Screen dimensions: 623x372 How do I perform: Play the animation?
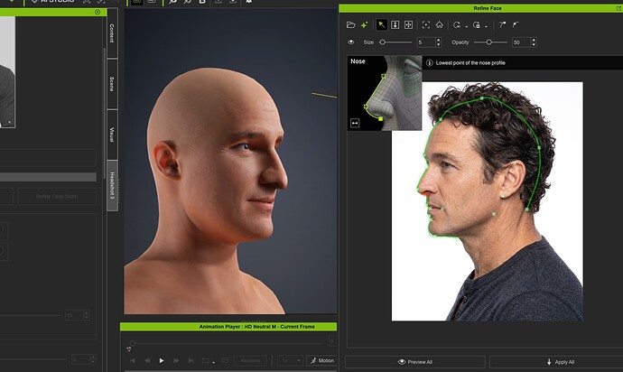tap(162, 360)
